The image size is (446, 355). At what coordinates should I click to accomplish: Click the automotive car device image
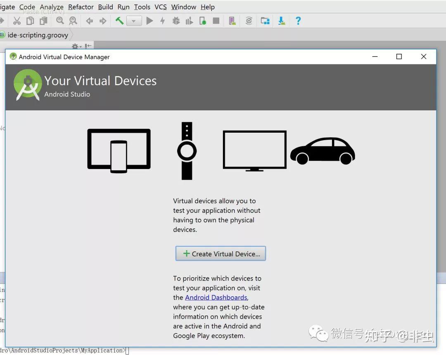coord(323,151)
